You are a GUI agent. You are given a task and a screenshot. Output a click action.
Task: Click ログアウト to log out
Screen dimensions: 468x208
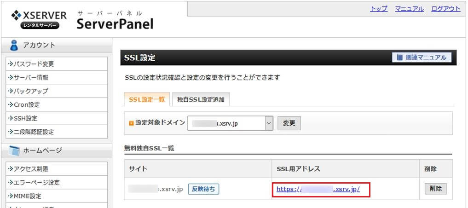tap(445, 9)
